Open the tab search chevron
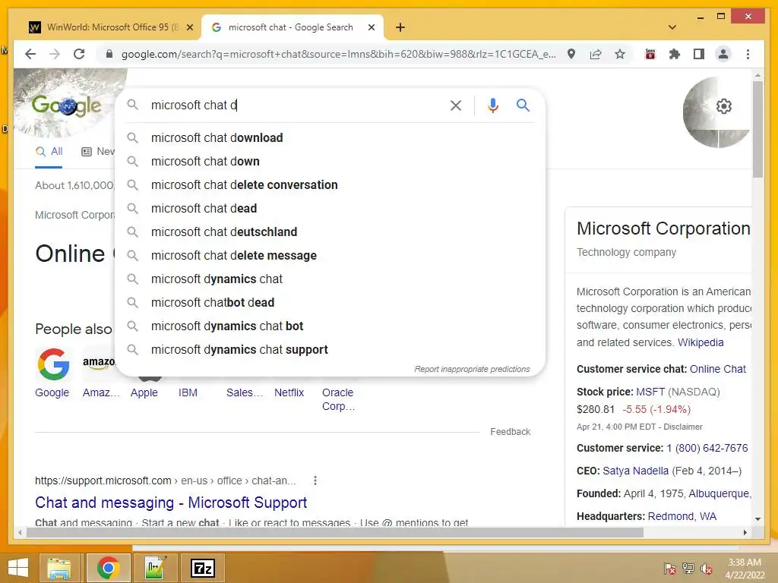This screenshot has height=583, width=778. coord(672,27)
